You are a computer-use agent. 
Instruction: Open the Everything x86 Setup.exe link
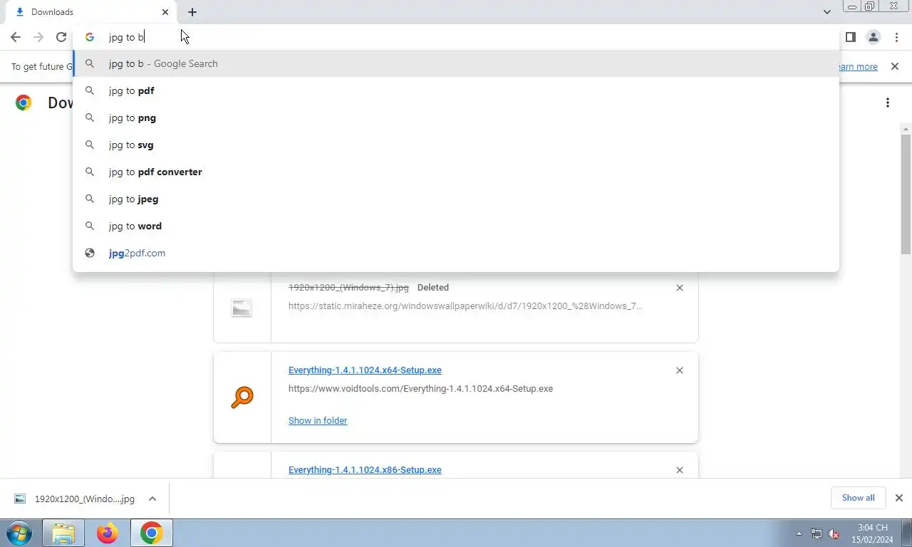point(365,470)
